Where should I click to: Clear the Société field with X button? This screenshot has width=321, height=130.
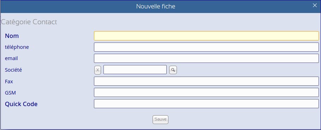coord(98,70)
